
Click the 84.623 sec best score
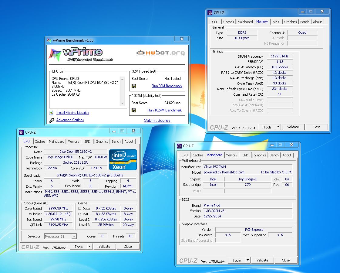click(172, 103)
